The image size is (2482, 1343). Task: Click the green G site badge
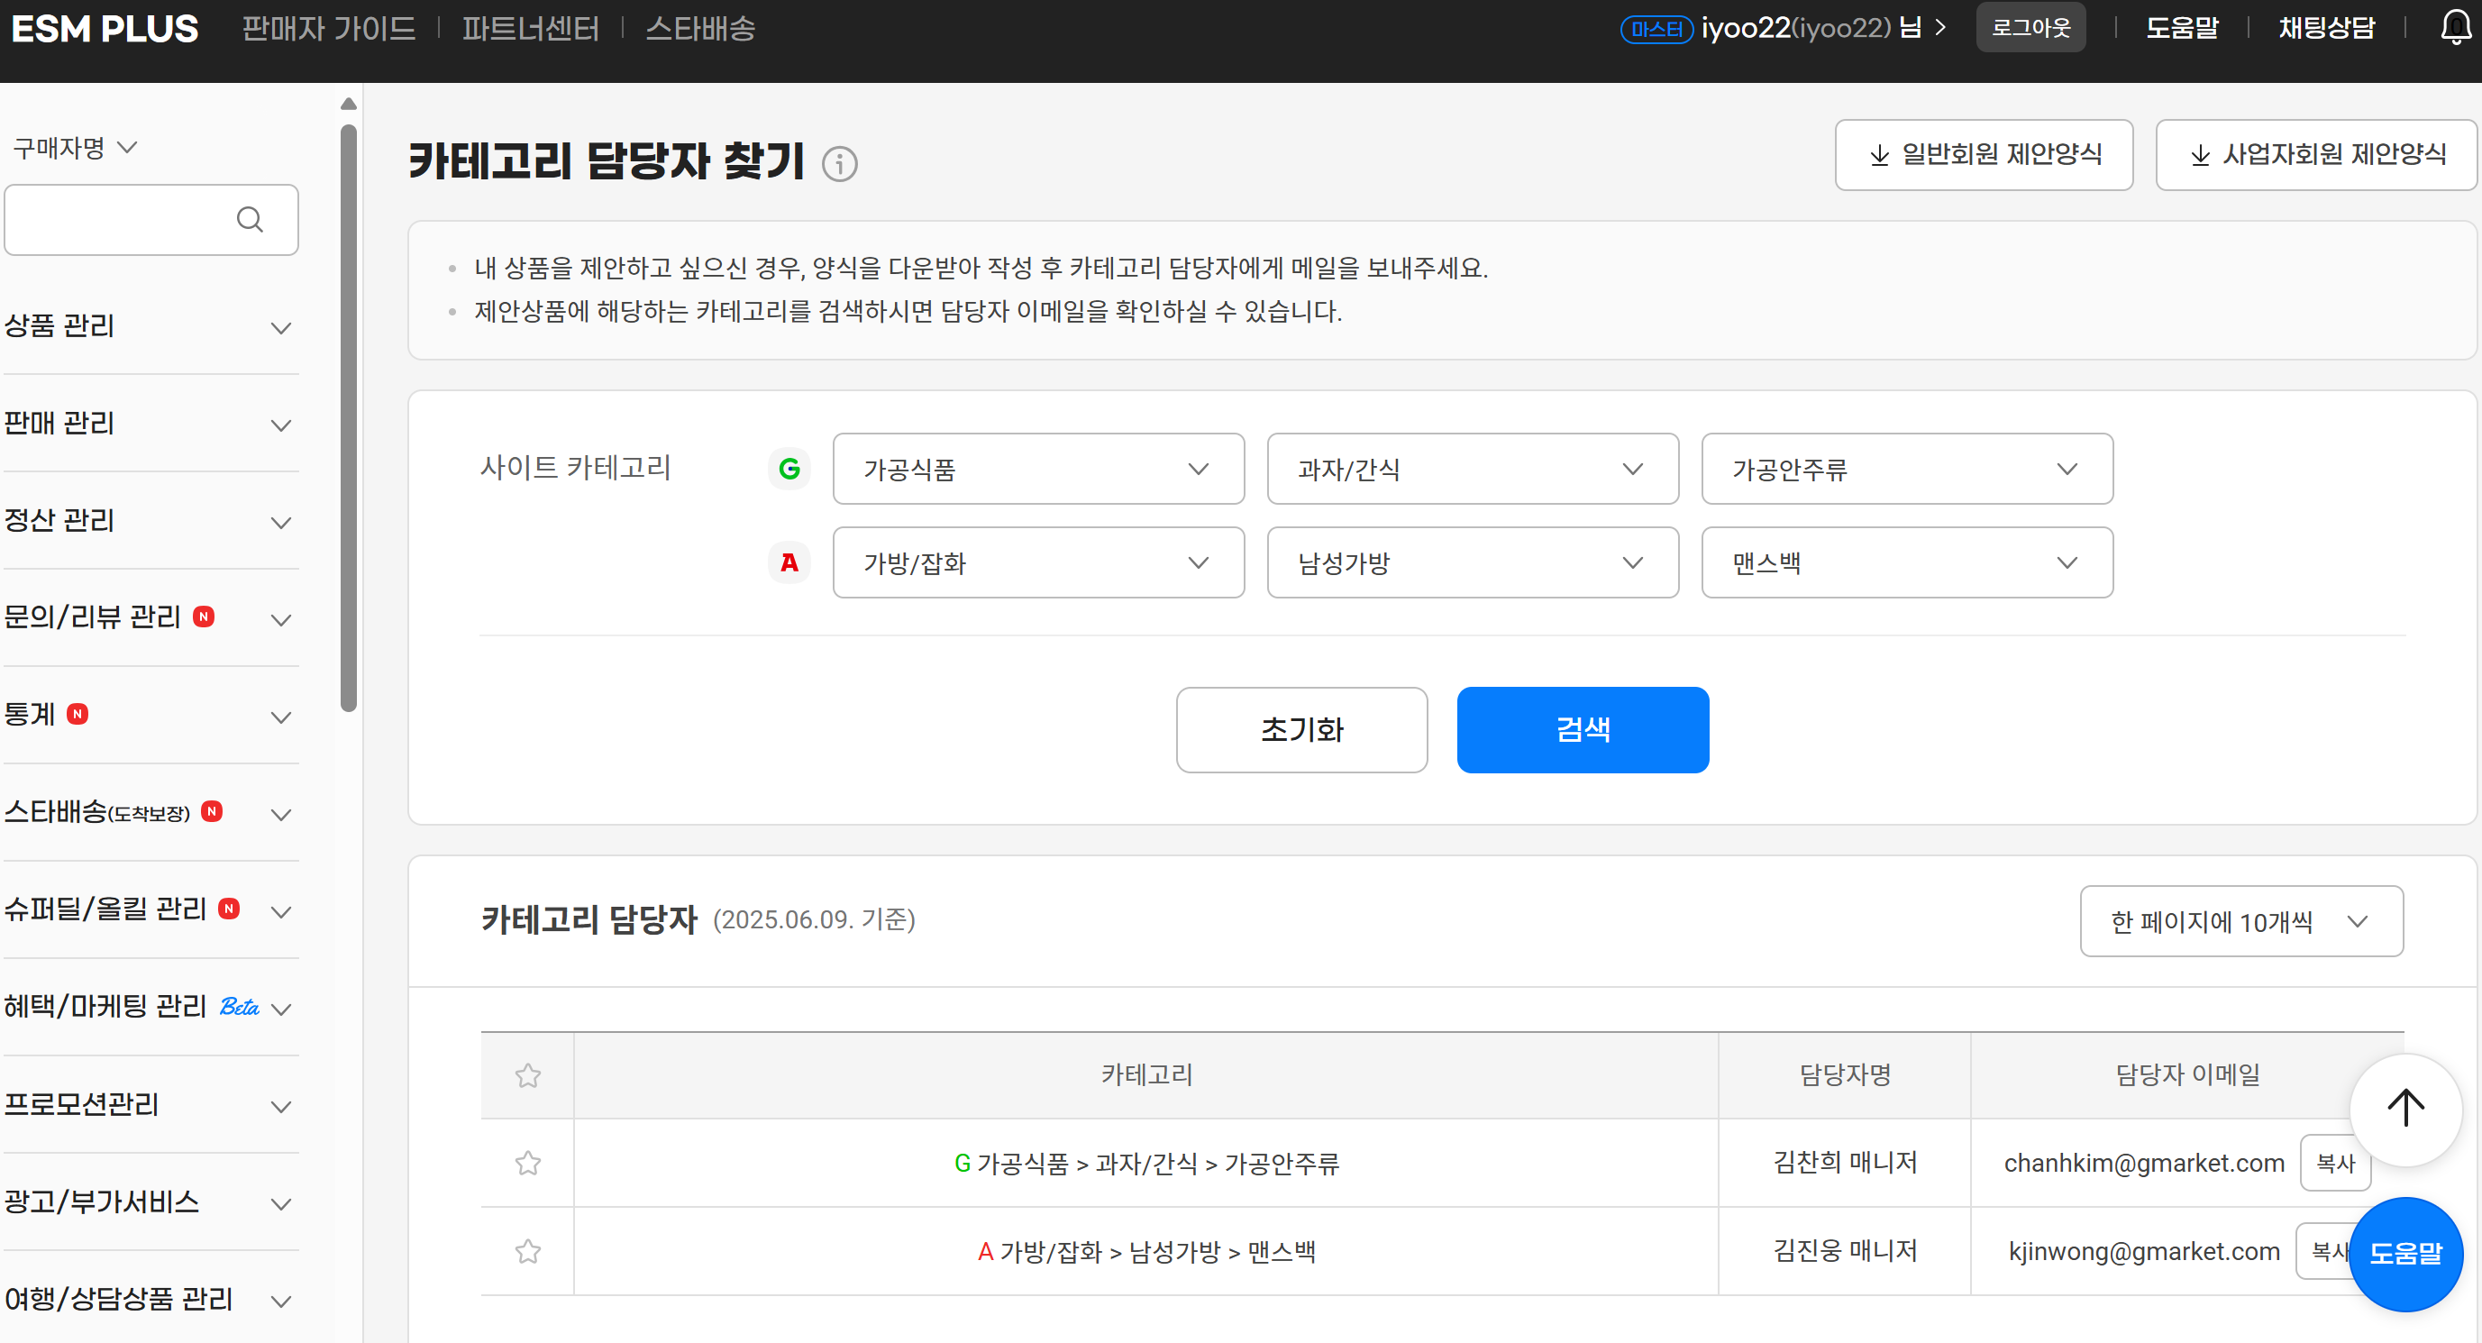(x=789, y=470)
